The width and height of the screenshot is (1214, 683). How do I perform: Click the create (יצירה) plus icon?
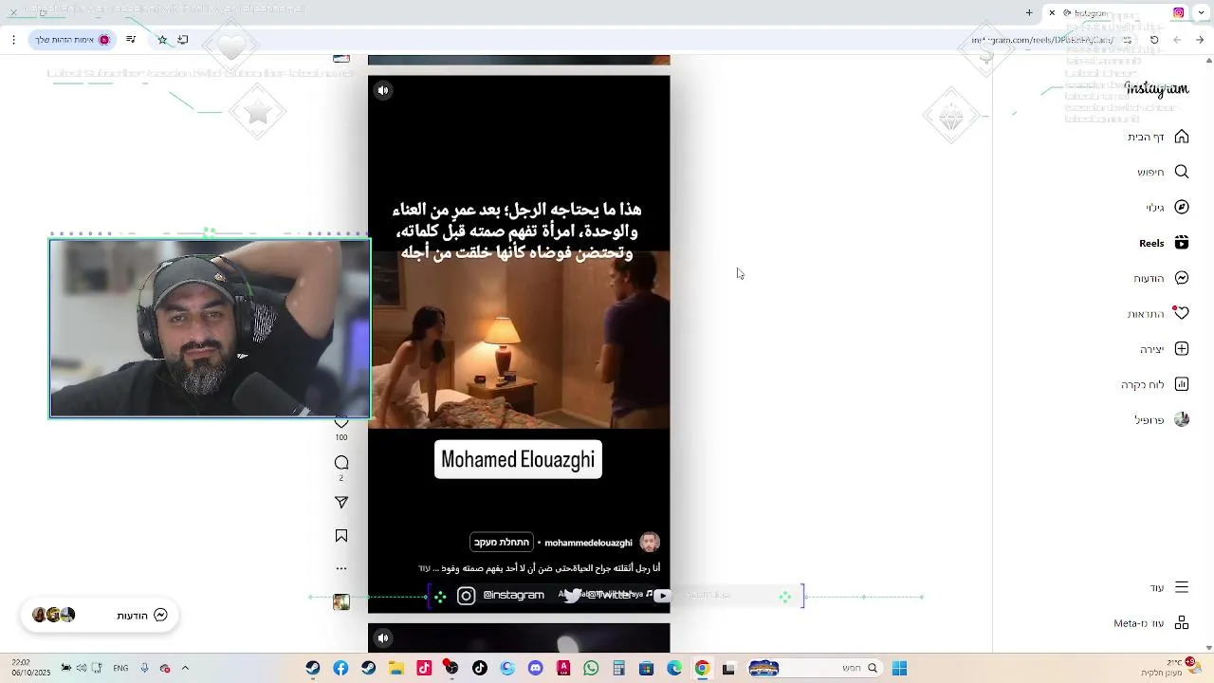tap(1182, 349)
